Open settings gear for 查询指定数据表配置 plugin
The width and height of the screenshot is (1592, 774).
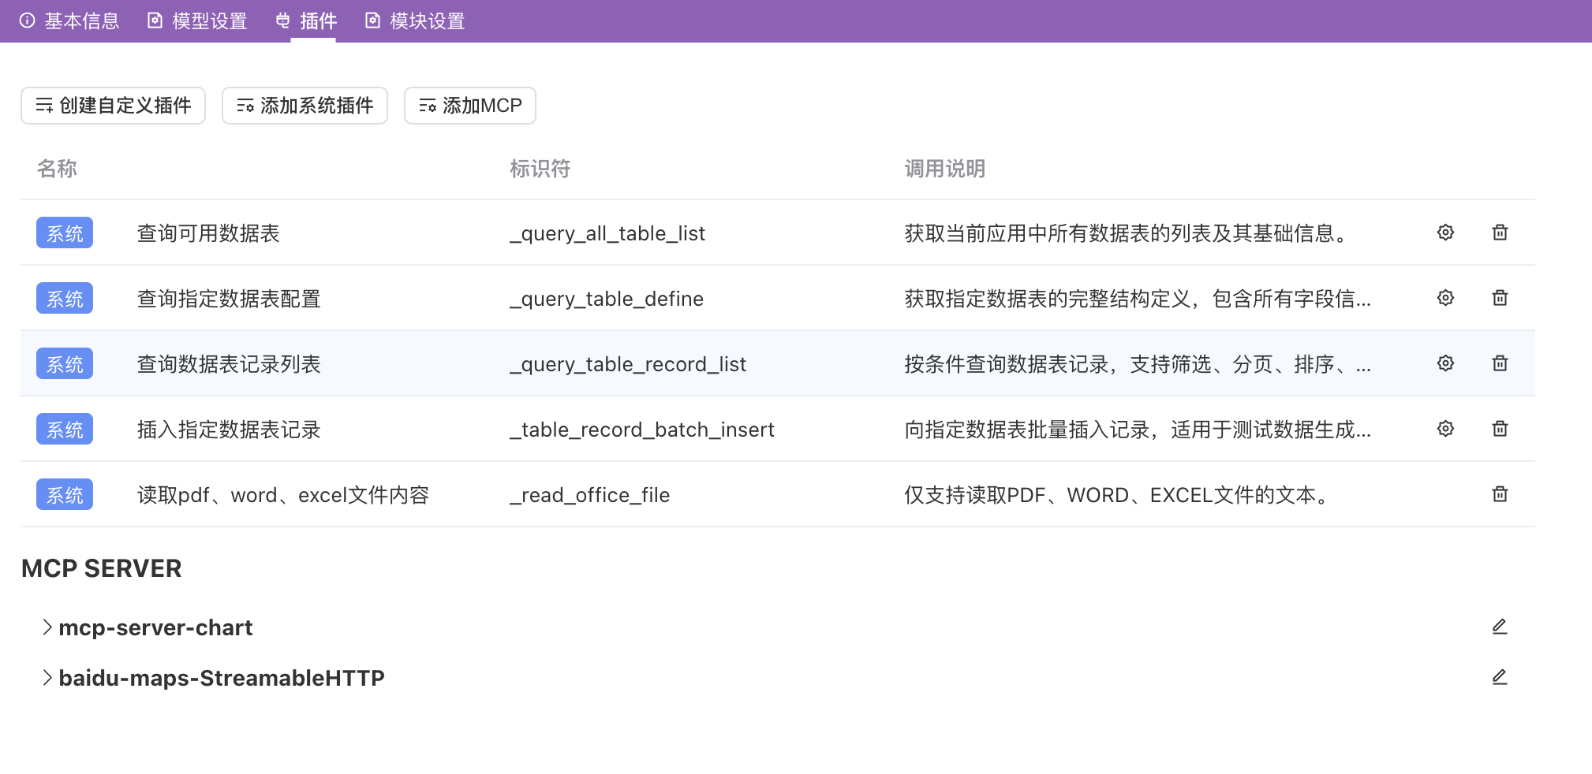pyautogui.click(x=1444, y=298)
